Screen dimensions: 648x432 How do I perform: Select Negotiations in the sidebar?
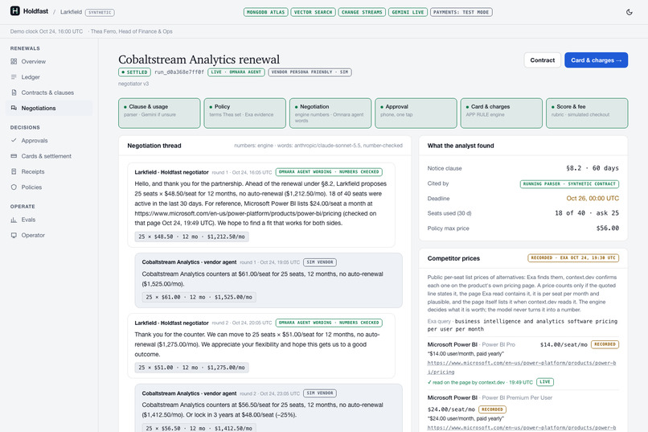[x=51, y=108]
